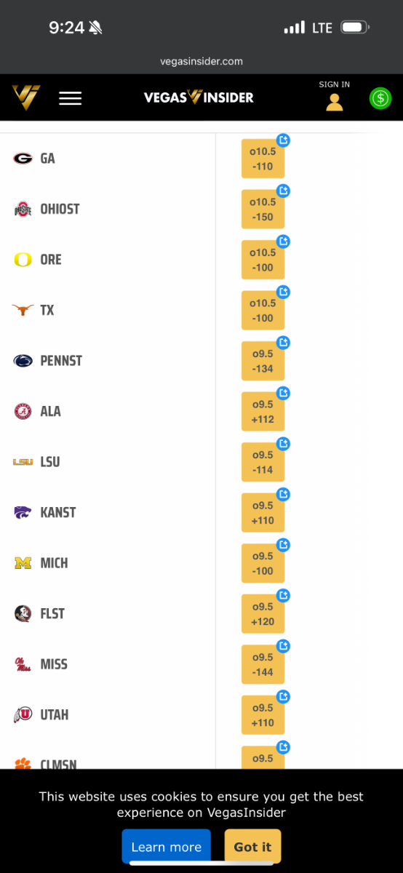Open the hamburger navigation menu
Screen dimensions: 403x873
(70, 98)
